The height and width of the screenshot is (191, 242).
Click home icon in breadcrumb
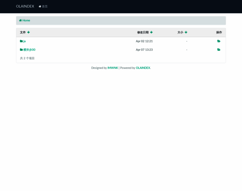pos(20,20)
